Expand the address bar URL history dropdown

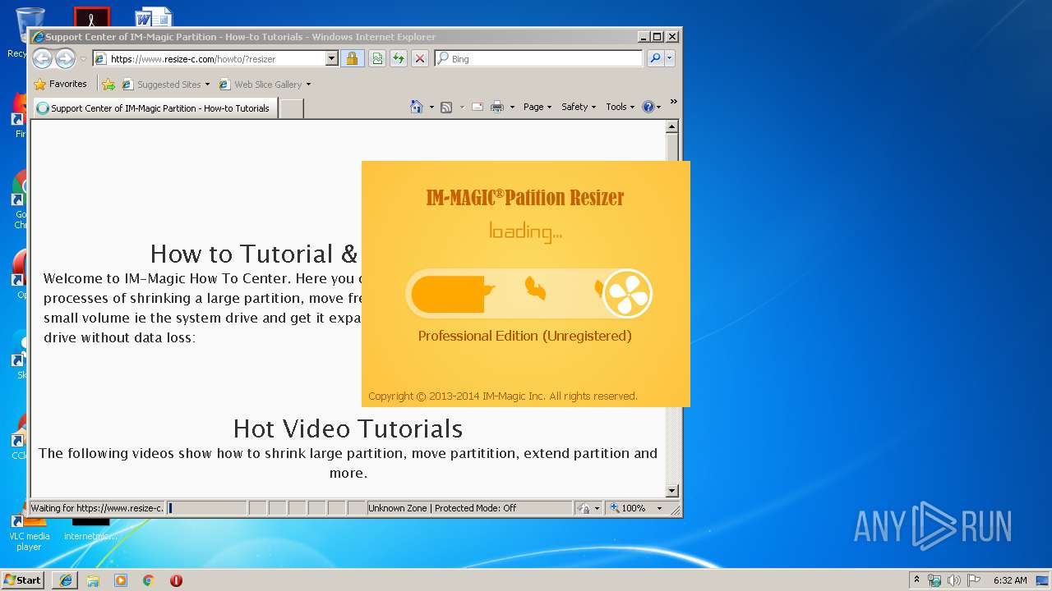[x=332, y=58]
